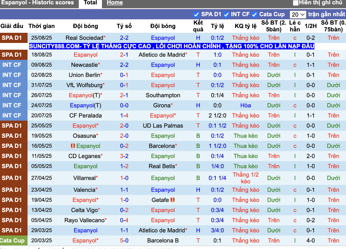The width and height of the screenshot is (346, 249).
Task: Enable the Hiển thị ghi chú checkbox
Action: (x=296, y=3)
